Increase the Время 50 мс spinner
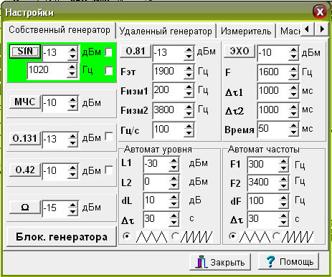Screen dimensions: 332x277 (x=293, y=125)
